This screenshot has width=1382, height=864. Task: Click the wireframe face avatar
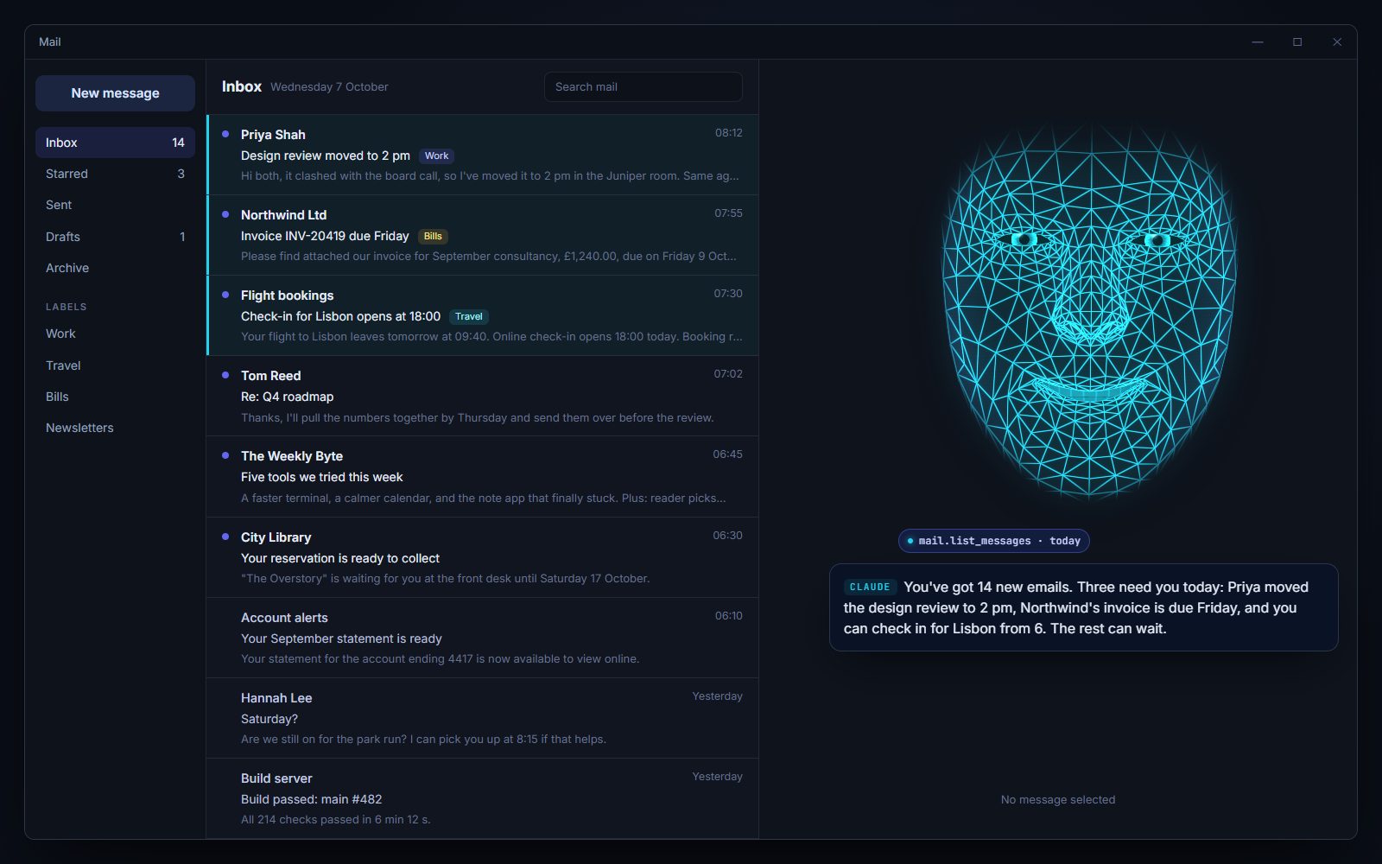click(1088, 313)
